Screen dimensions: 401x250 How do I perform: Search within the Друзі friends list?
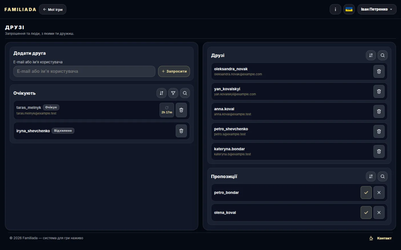pyautogui.click(x=383, y=55)
